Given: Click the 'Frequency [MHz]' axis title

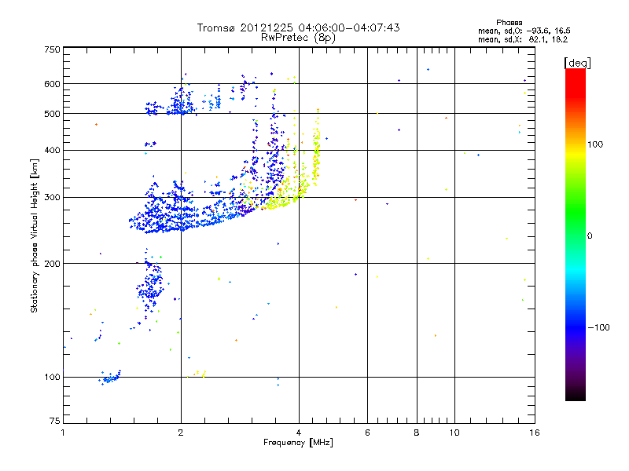Looking at the screenshot, I should pos(298,443).
